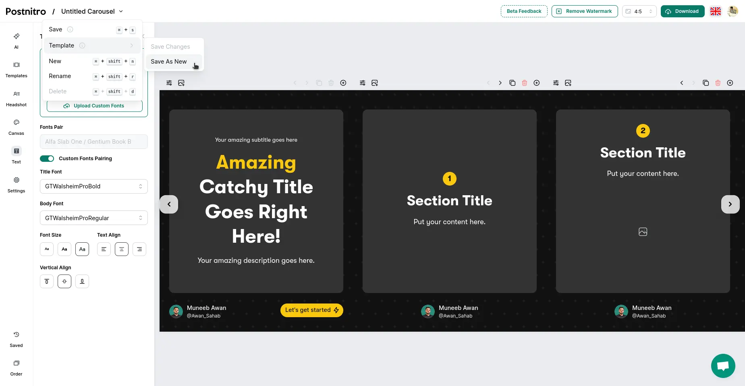
Task: Click the Download button
Action: [x=682, y=11]
